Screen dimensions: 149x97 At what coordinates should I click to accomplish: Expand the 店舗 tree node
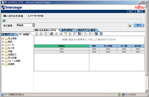pos(3,51)
